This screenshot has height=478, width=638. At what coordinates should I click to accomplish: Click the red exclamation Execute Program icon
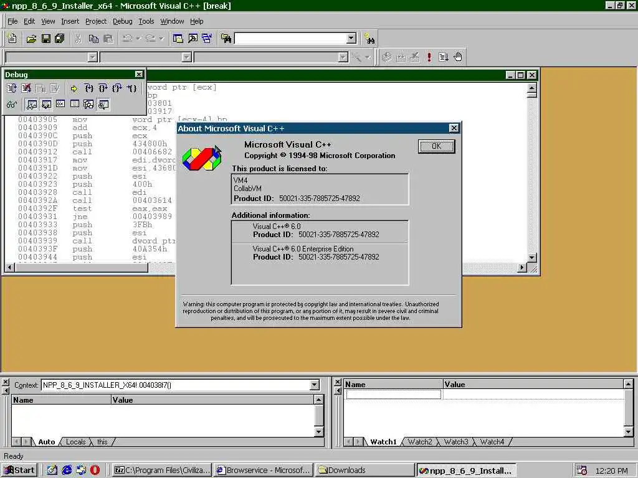(x=429, y=57)
